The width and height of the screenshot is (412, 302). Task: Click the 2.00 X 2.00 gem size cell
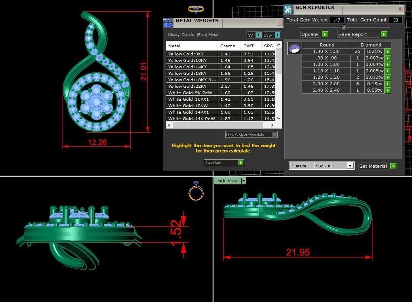(x=326, y=84)
